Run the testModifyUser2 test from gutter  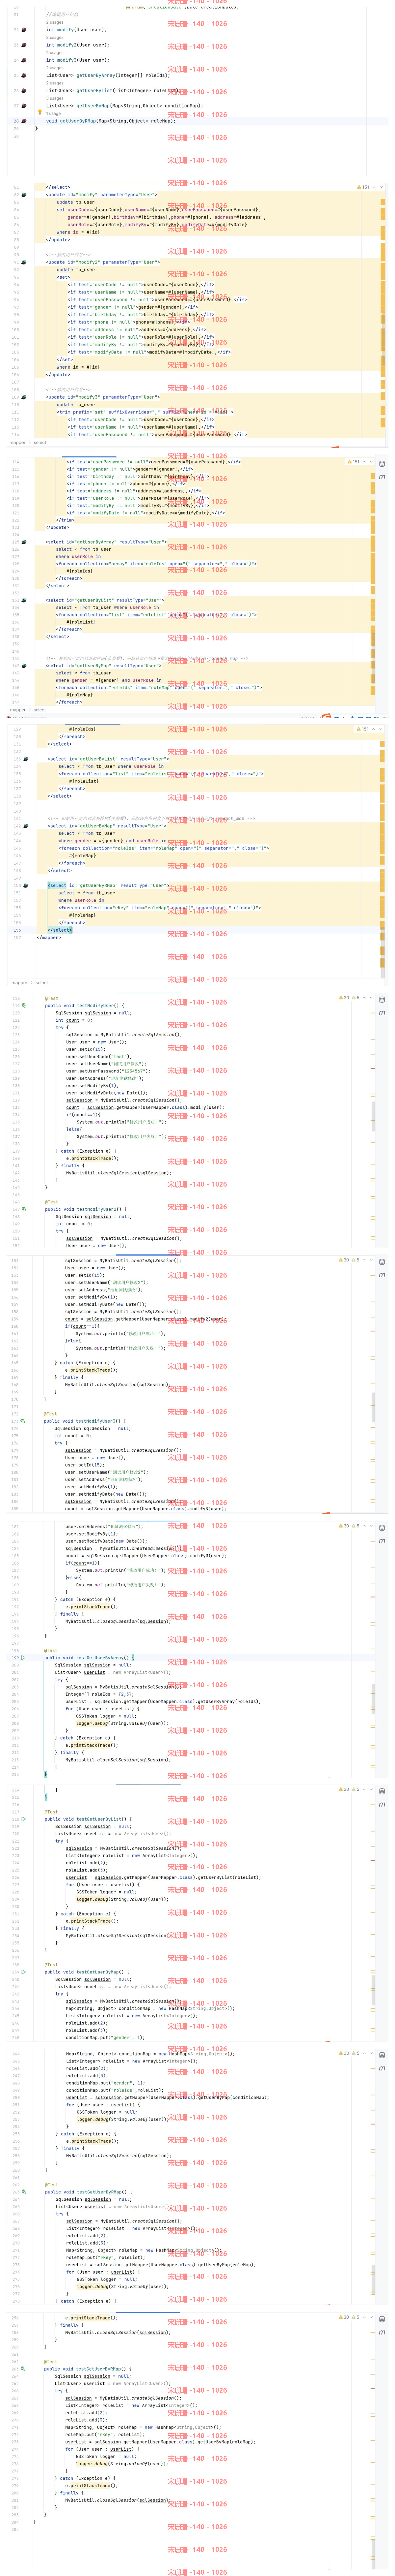click(x=24, y=1209)
